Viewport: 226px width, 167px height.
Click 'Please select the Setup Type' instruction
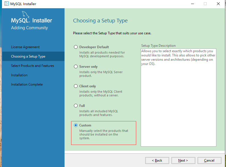pyautogui.click(x=112, y=33)
